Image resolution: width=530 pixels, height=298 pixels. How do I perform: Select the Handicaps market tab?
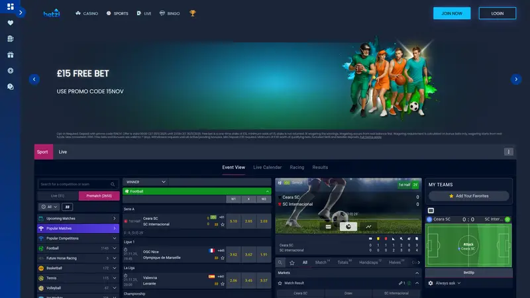370,262
